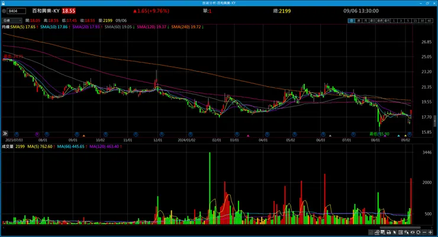Click the stock code field showing 8404

(17, 11)
